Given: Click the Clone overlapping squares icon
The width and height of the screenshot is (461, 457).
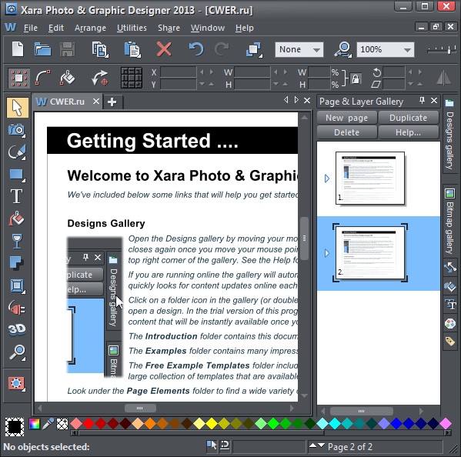Looking at the screenshot, I should [x=254, y=49].
